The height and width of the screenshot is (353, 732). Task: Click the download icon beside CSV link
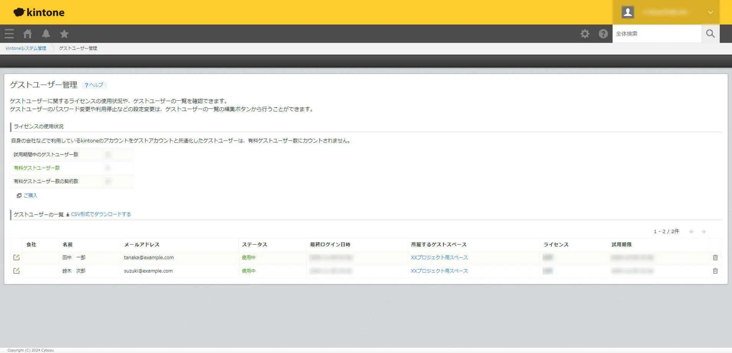coord(68,214)
